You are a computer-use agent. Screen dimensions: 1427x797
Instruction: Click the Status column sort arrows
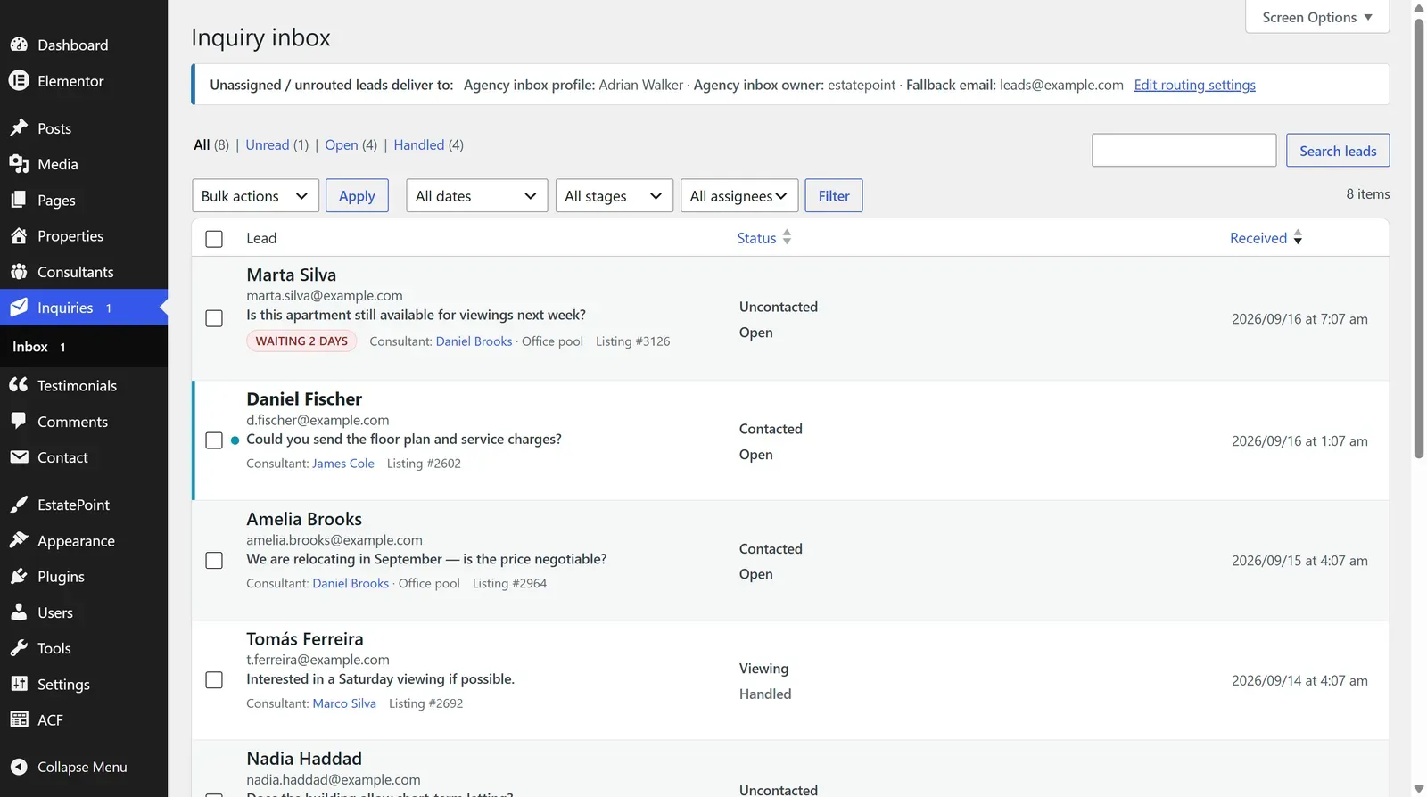(x=787, y=237)
